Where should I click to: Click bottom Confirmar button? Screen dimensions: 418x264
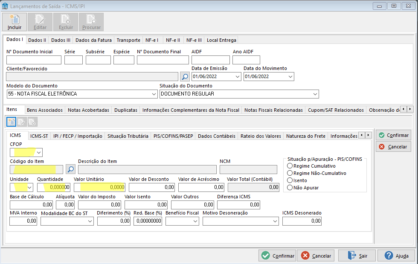[277, 256]
